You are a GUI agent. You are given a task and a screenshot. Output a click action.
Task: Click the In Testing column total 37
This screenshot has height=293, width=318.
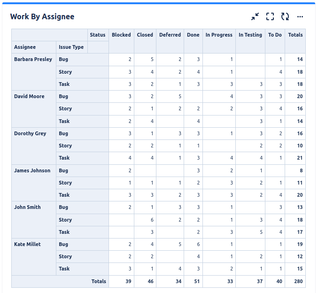[x=250, y=281]
